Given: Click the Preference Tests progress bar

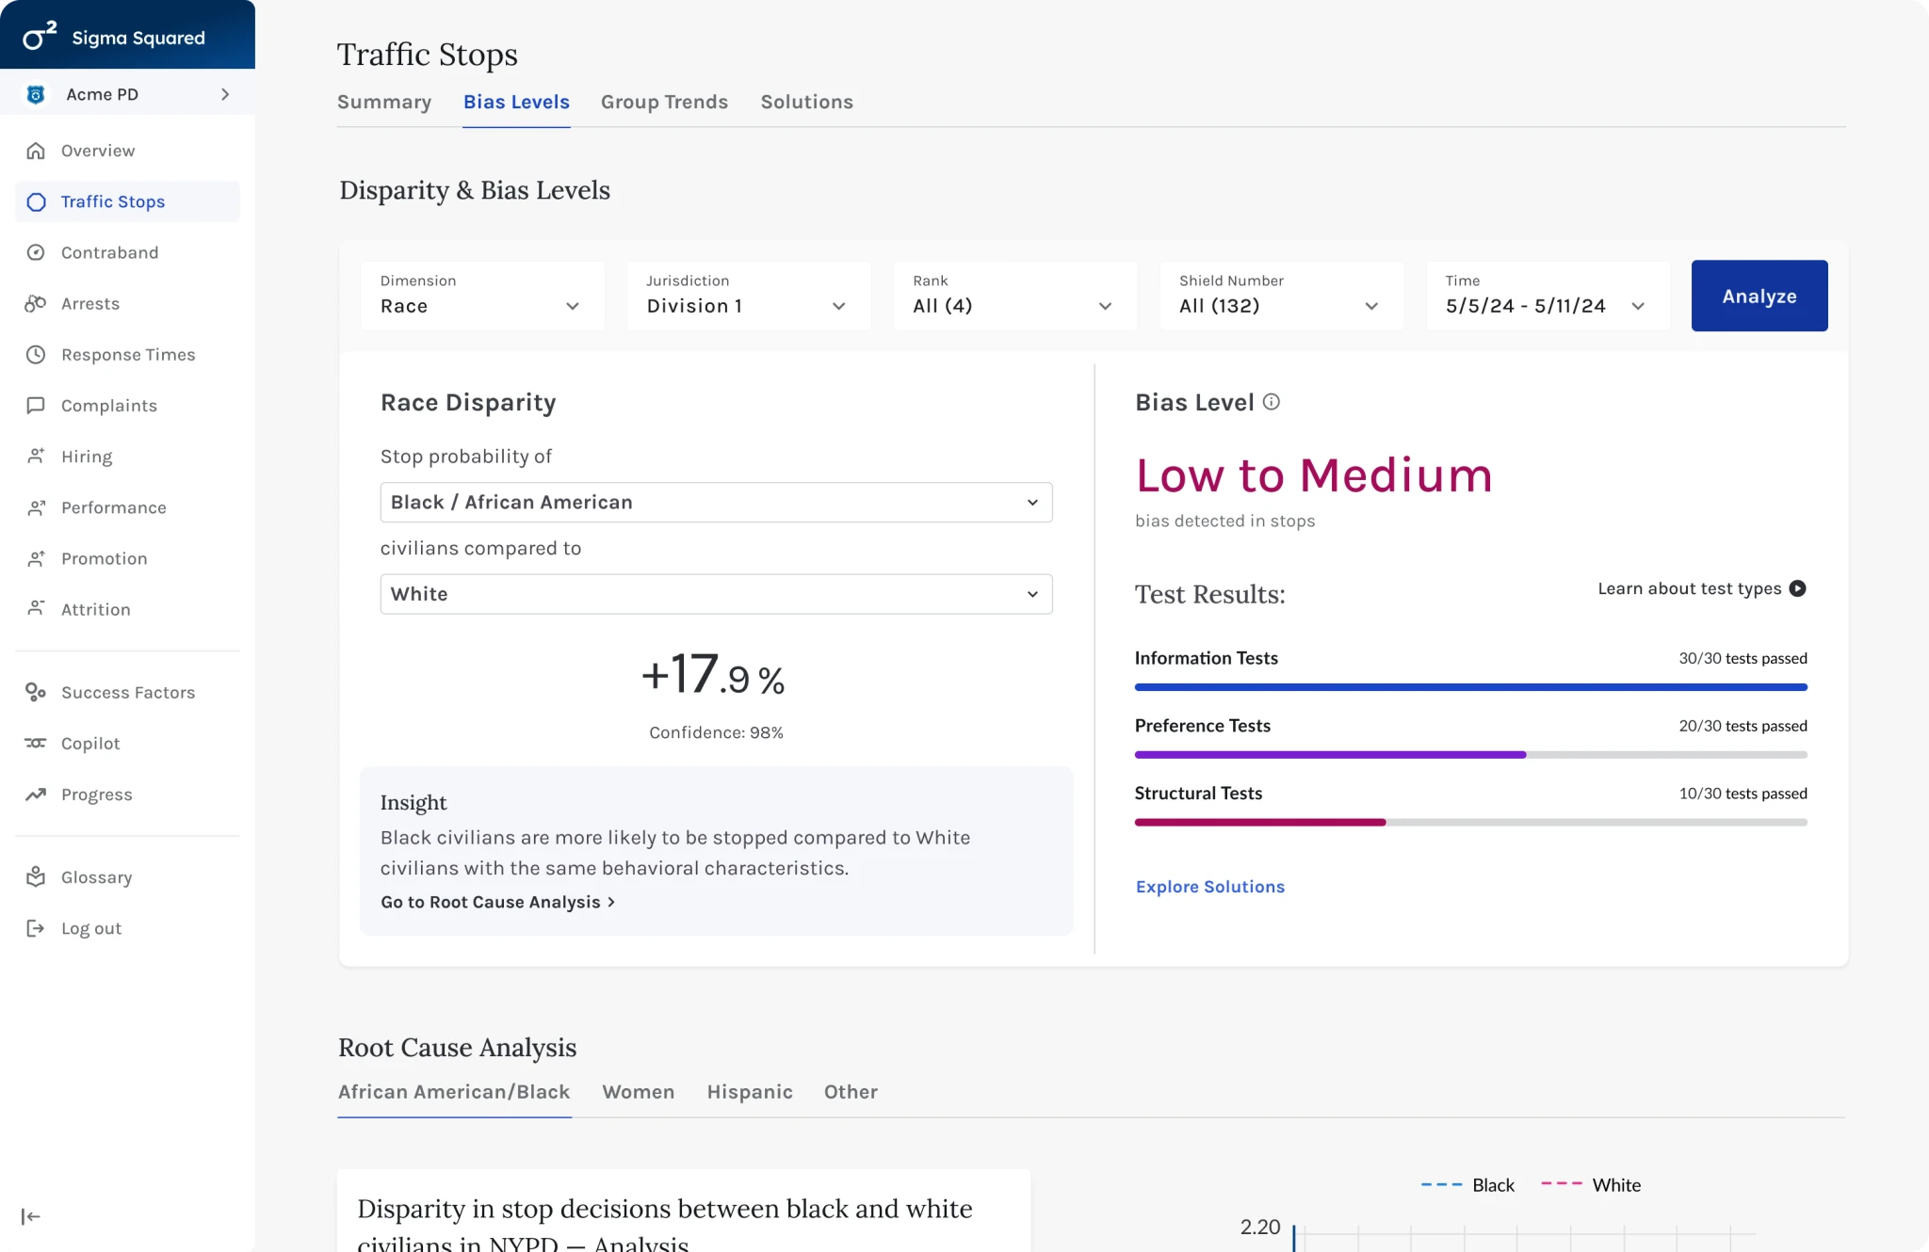Looking at the screenshot, I should [x=1469, y=754].
